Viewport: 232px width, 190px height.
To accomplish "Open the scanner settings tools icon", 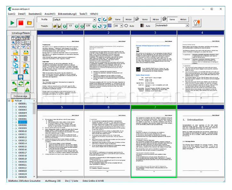I will coord(197,23).
